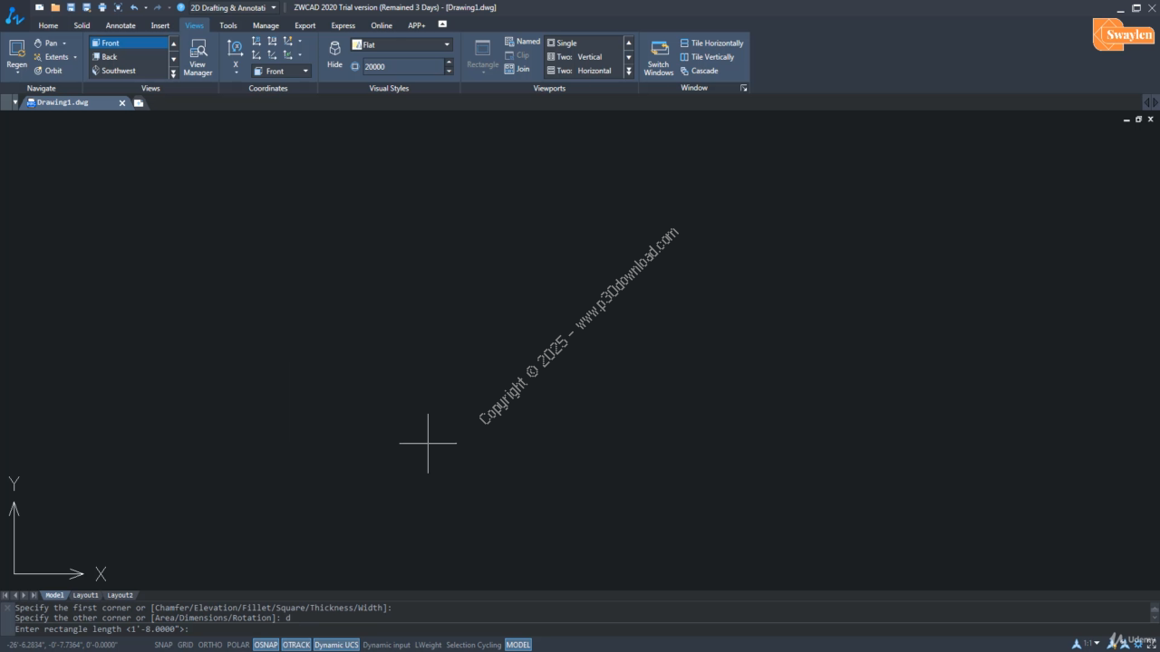Viewport: 1160px width, 652px height.
Task: Choose Two: Horizontal viewports
Action: [x=584, y=71]
